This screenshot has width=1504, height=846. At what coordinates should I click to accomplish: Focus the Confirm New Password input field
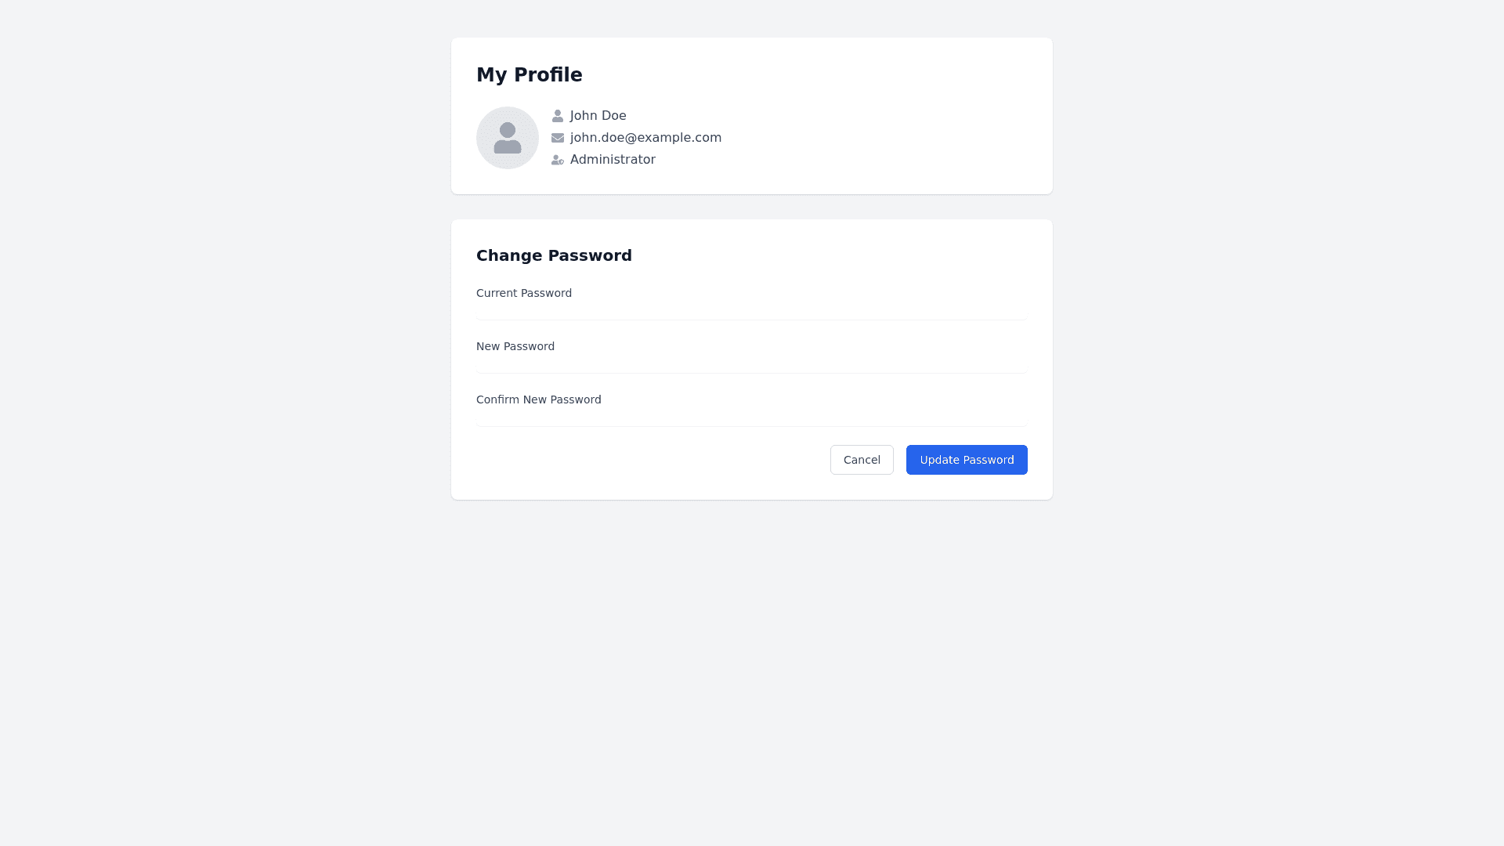752,418
